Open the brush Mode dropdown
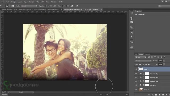Screen dimensions: 170x96 pos(29,6)
